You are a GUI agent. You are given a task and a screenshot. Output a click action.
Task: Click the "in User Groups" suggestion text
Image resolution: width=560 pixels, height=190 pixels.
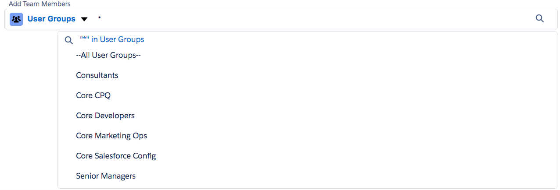118,39
